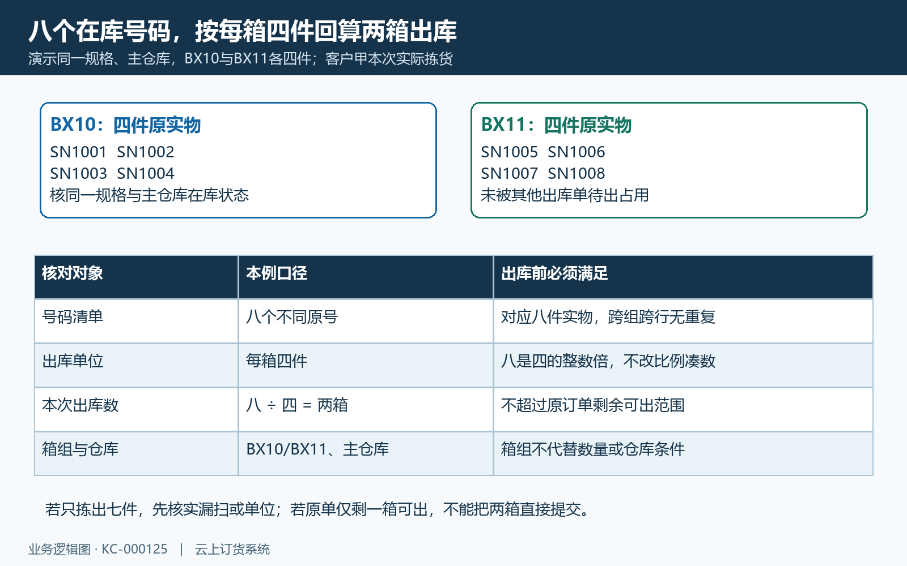Click the line 未被其他出库单待出占用
907x566 pixels.
pyautogui.click(x=565, y=195)
